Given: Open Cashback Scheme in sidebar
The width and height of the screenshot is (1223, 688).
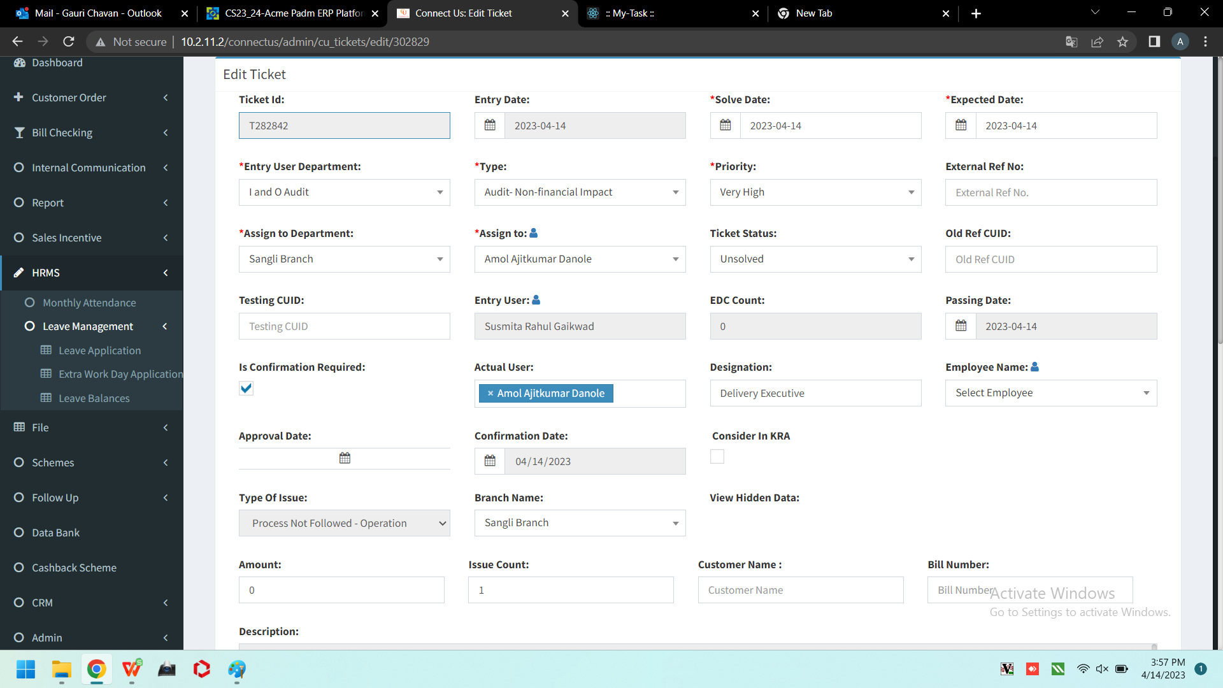Looking at the screenshot, I should point(92,568).
